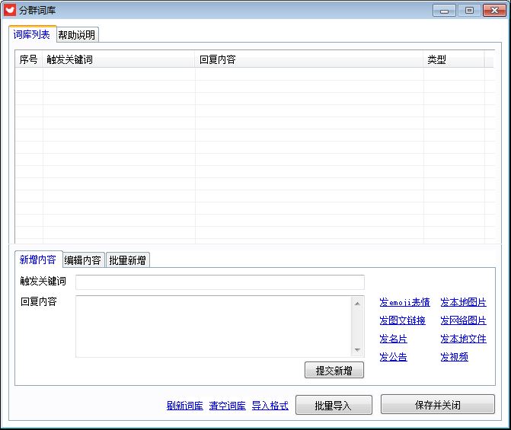Click the 发本地图片 link
This screenshot has height=430, width=511.
(x=464, y=302)
